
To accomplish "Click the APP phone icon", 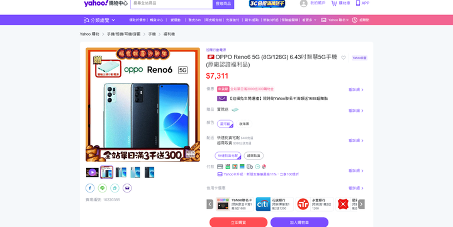I will coord(358,3).
